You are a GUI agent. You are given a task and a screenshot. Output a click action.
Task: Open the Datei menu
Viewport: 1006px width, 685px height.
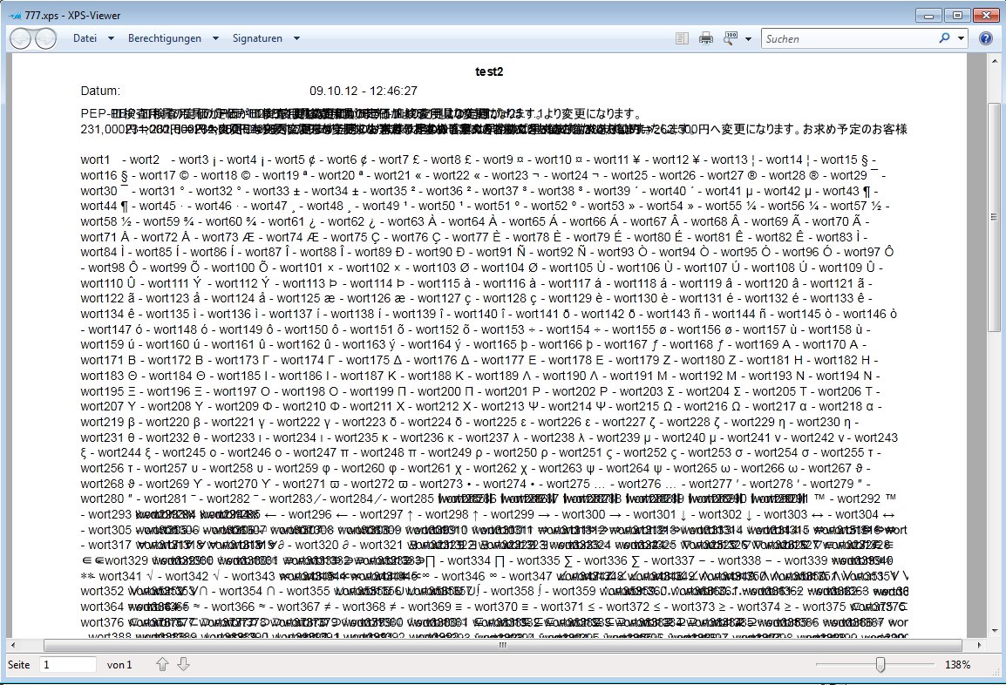coord(85,38)
